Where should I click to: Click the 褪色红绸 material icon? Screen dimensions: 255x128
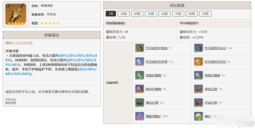point(199,89)
